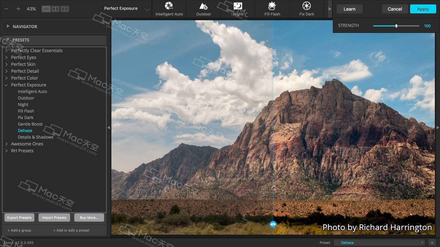Choose the Details & Shadows preset
Screen dimensions: 440x247
pyautogui.click(x=35, y=137)
